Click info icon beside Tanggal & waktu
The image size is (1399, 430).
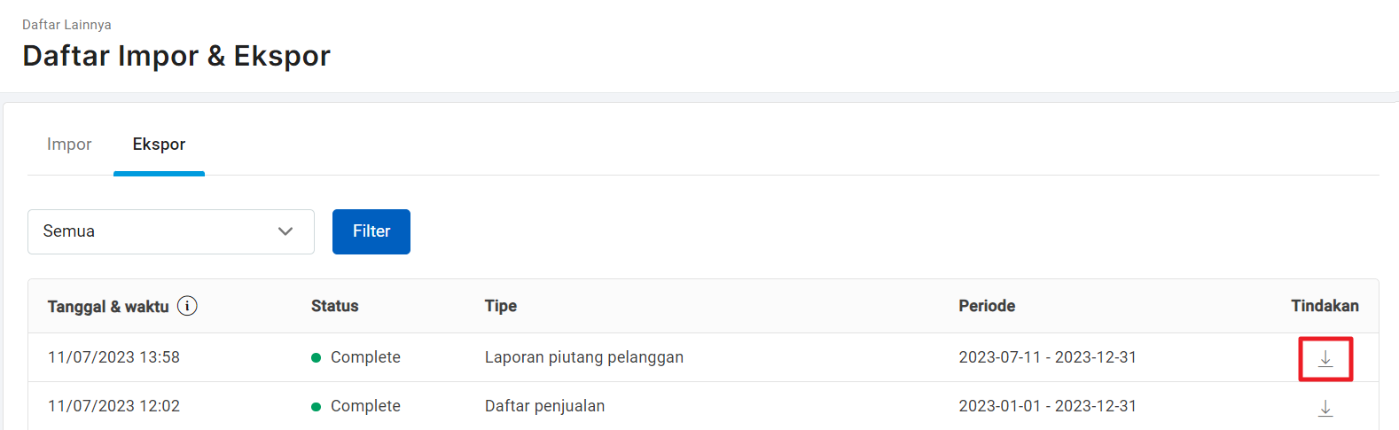click(187, 306)
